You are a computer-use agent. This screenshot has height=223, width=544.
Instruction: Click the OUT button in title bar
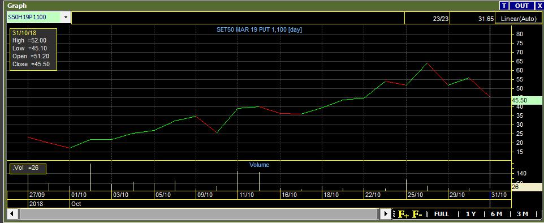coord(522,6)
